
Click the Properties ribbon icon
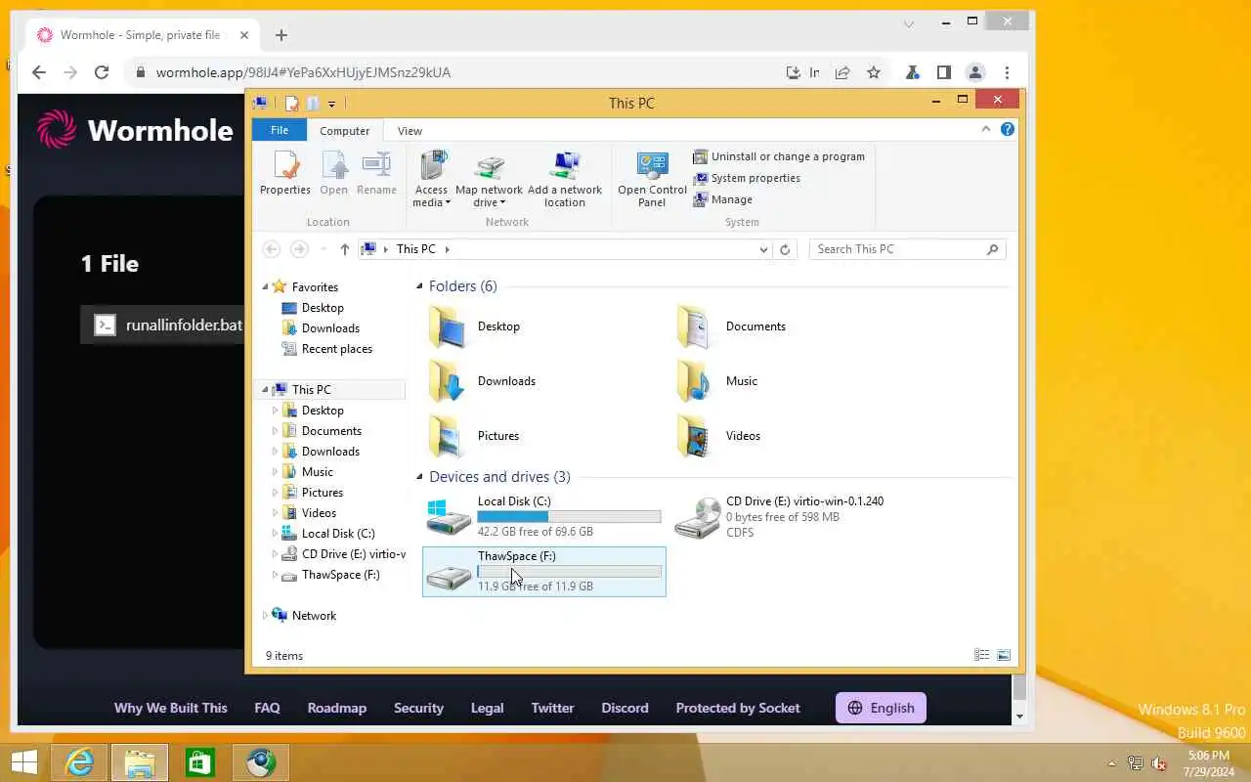tap(284, 174)
